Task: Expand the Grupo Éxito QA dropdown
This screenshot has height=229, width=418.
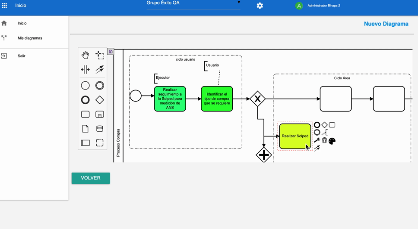Action: tap(238, 3)
